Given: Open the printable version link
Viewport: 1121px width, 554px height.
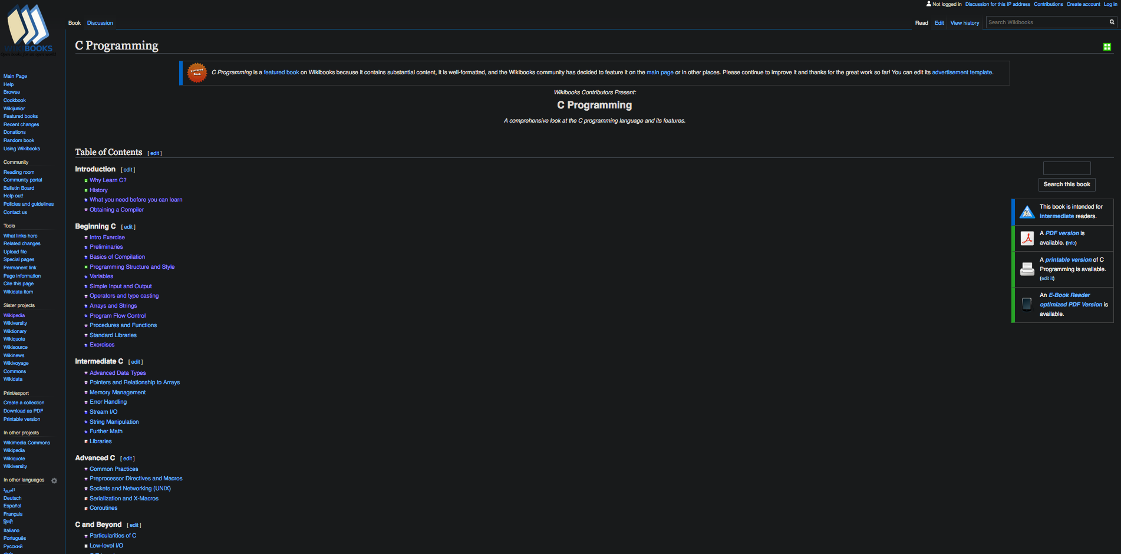Looking at the screenshot, I should point(1069,260).
